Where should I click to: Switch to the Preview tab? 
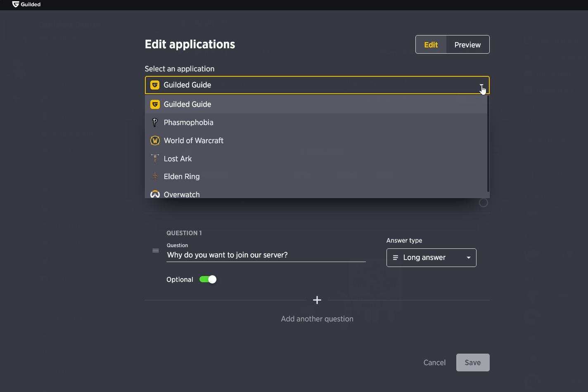pyautogui.click(x=468, y=45)
